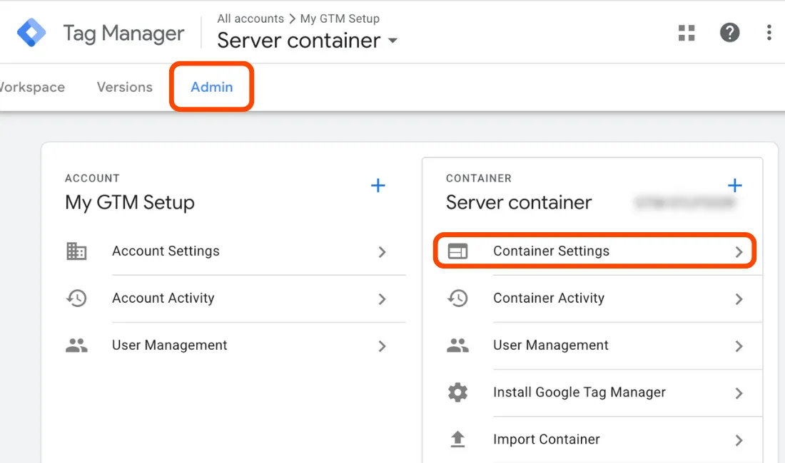Viewport: 785px width, 463px height.
Task: Create a new account with the plus button
Action: point(378,185)
